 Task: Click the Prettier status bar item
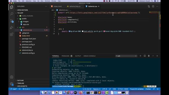(x=148, y=89)
